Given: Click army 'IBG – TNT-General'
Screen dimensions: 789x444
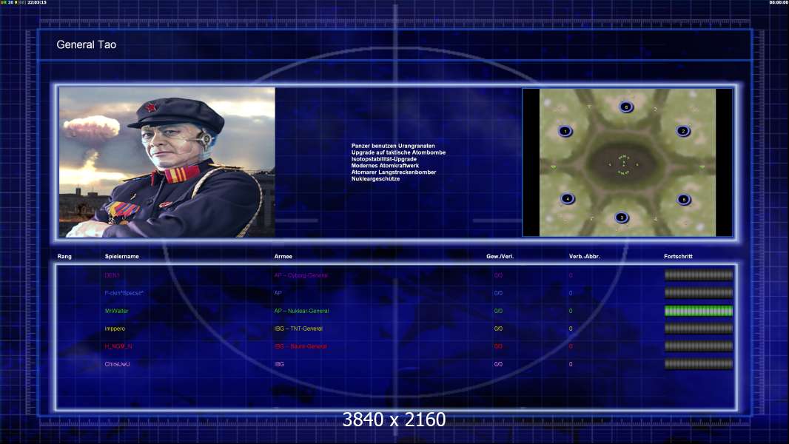Looking at the screenshot, I should point(298,329).
